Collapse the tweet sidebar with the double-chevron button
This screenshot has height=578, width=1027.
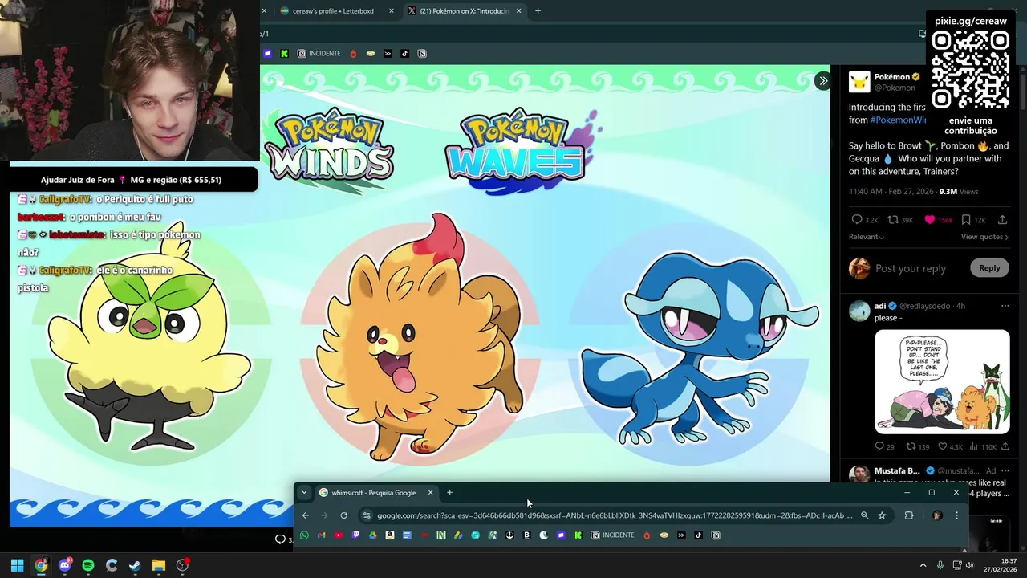click(822, 80)
